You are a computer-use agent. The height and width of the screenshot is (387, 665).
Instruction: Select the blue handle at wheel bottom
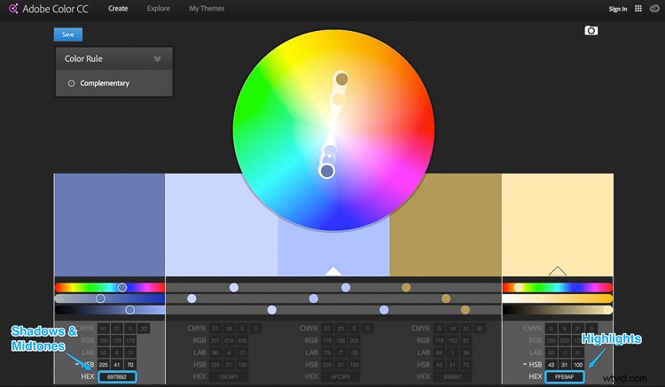327,171
